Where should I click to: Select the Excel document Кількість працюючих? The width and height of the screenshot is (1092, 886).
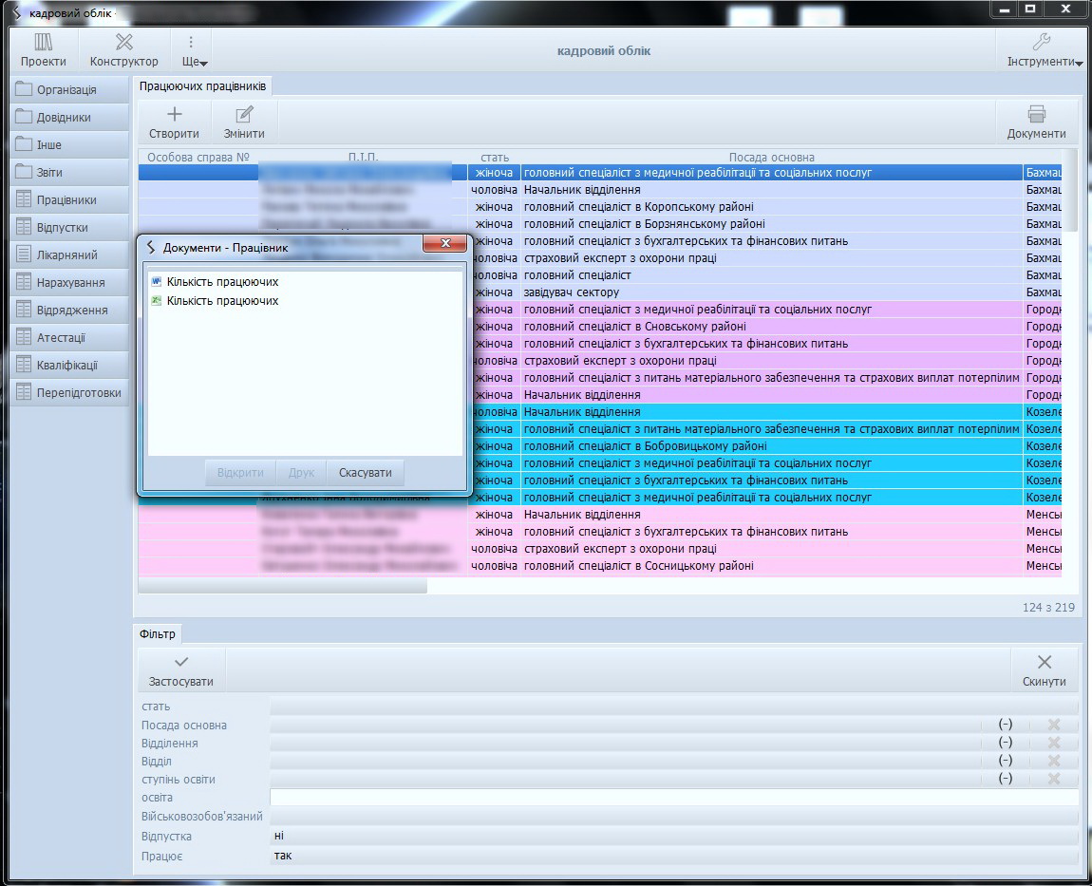[222, 301]
